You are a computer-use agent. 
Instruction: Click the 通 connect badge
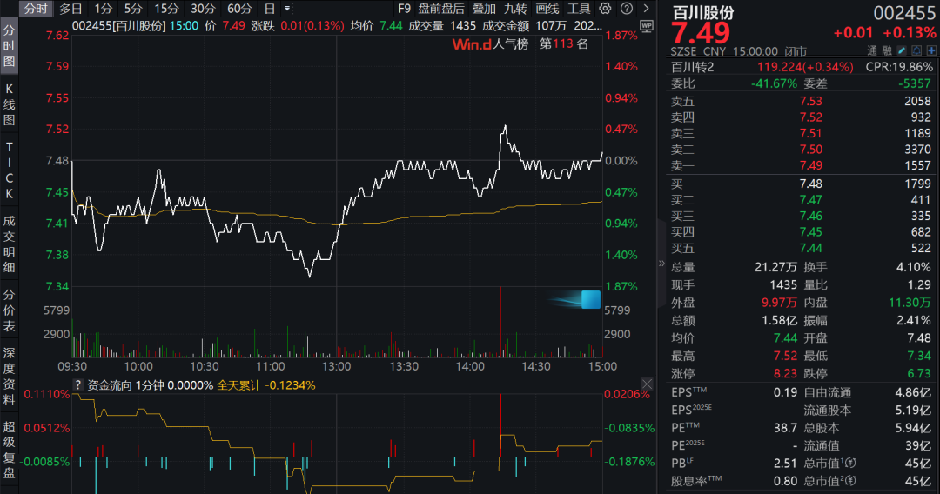coord(871,51)
